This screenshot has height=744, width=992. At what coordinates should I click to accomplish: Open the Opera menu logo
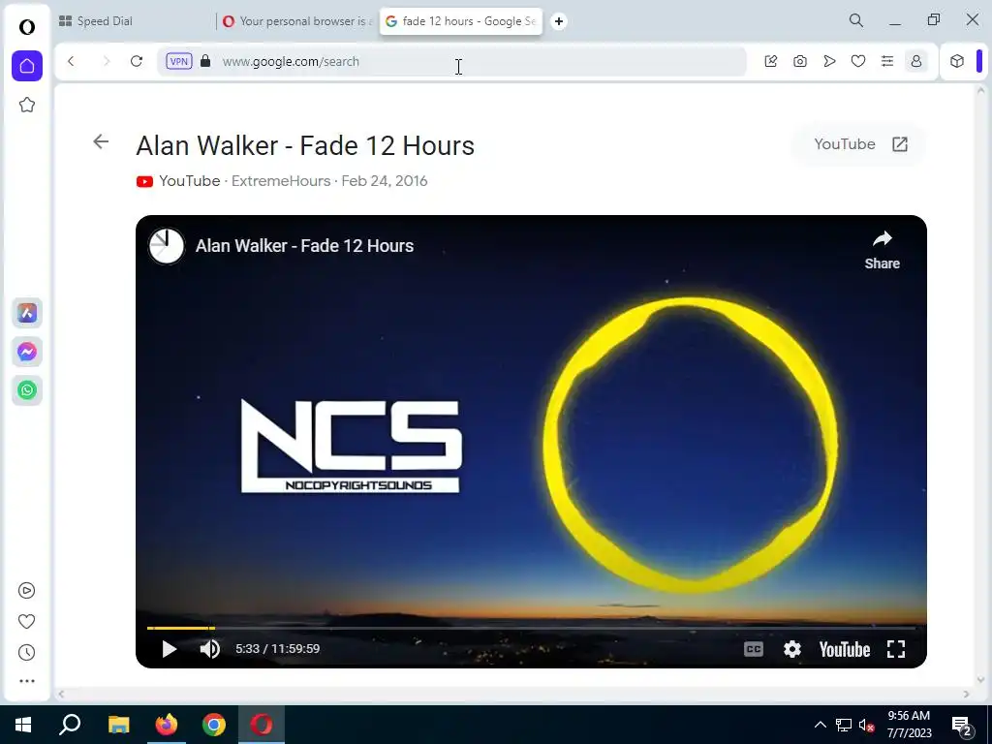pyautogui.click(x=26, y=26)
